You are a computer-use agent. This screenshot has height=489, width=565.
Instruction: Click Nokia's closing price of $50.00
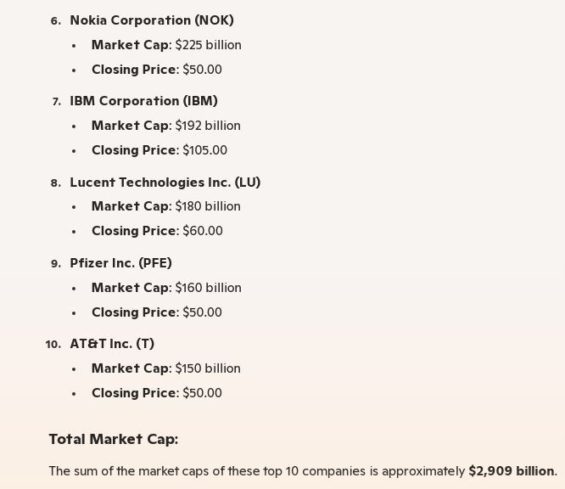pyautogui.click(x=157, y=70)
